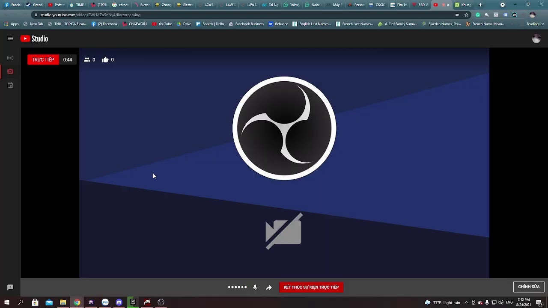Open the TNU - TOPICA Elearning bookmark
Screen dimensions: 548x308
67,24
